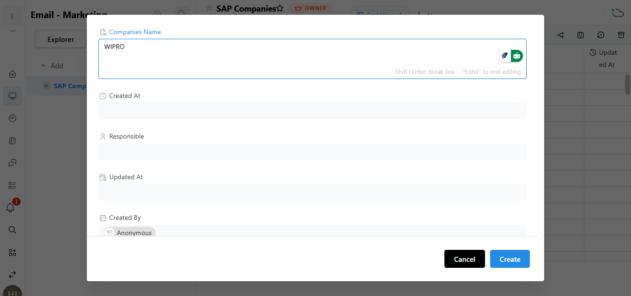Click the Created By label
The height and width of the screenshot is (296, 631).
click(x=125, y=217)
